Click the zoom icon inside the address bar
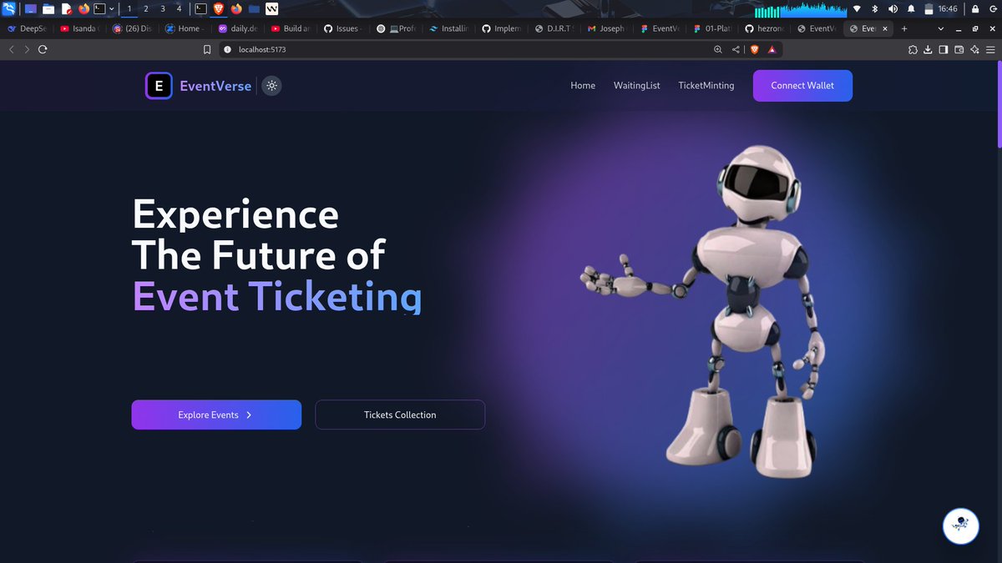This screenshot has height=563, width=1002. (718, 49)
